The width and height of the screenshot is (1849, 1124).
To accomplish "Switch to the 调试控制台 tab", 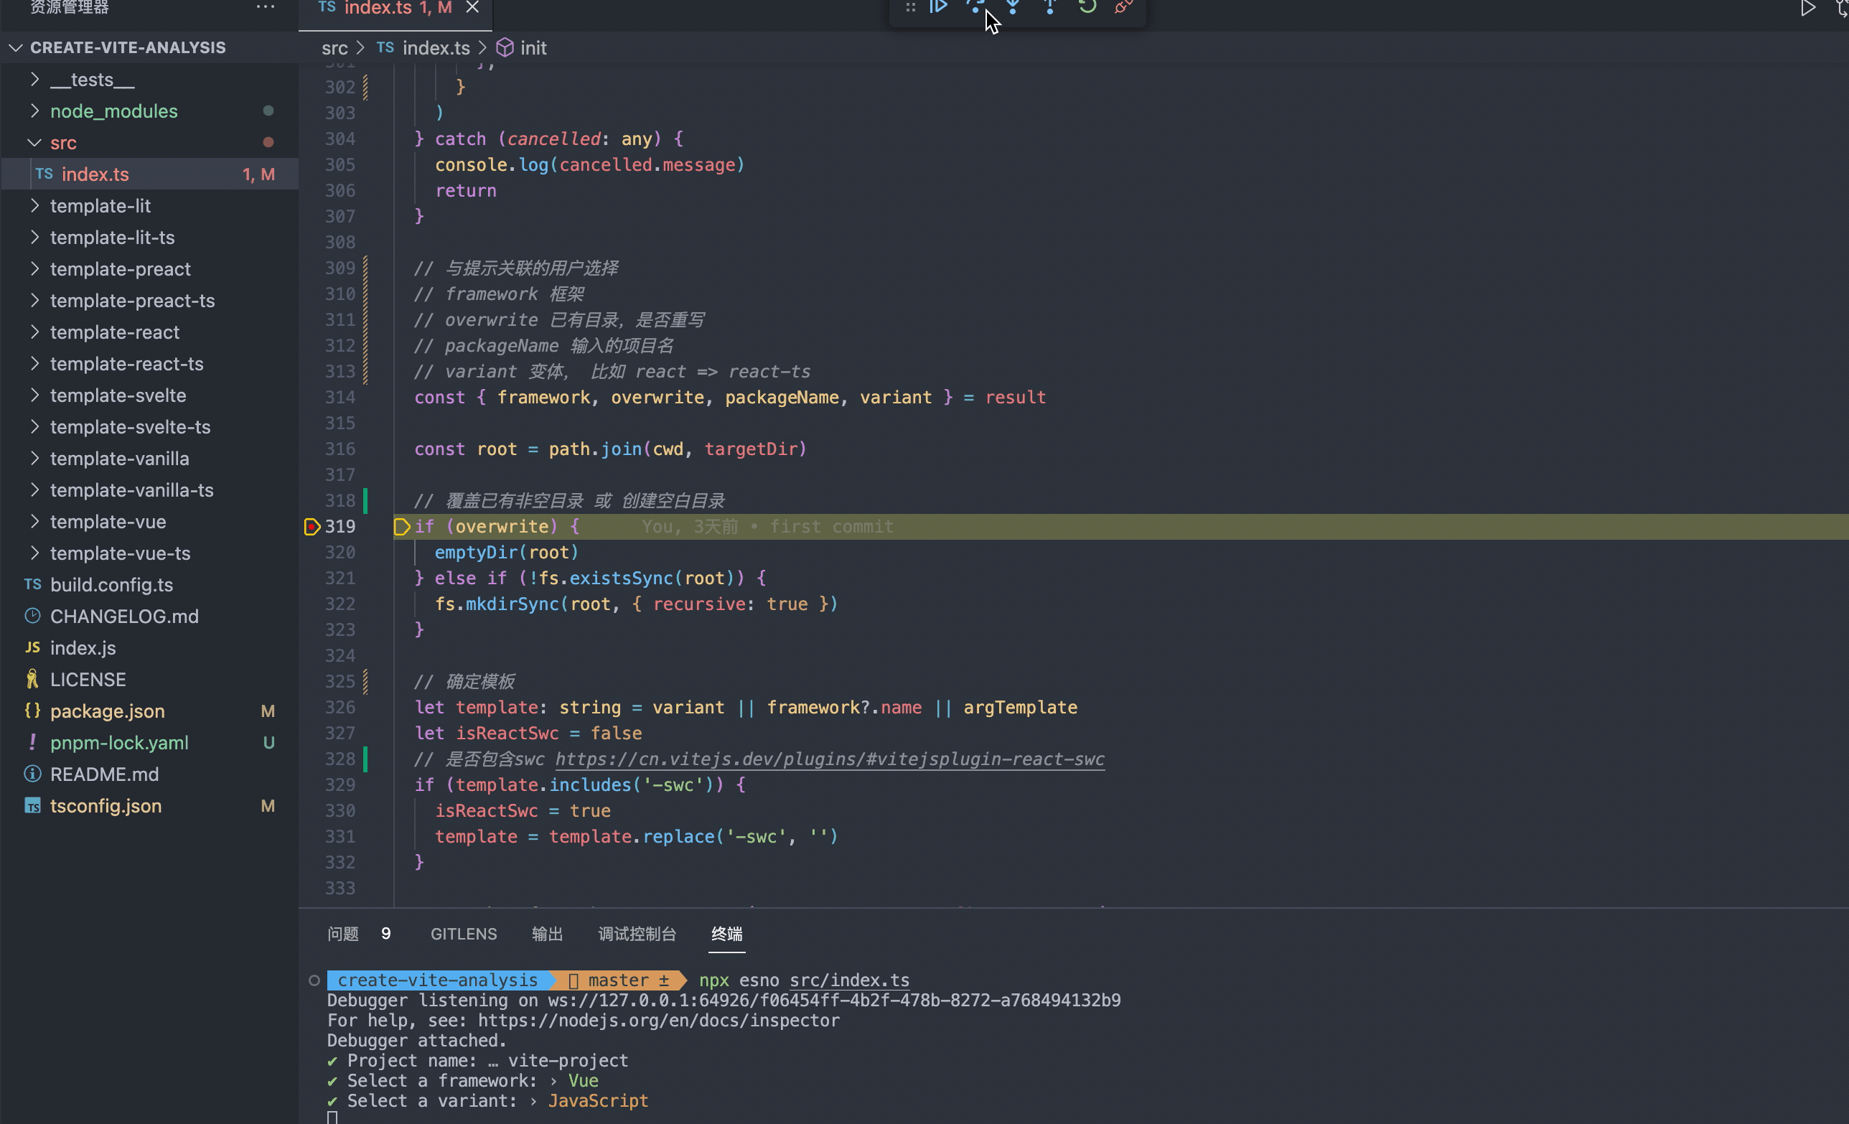I will tap(637, 935).
